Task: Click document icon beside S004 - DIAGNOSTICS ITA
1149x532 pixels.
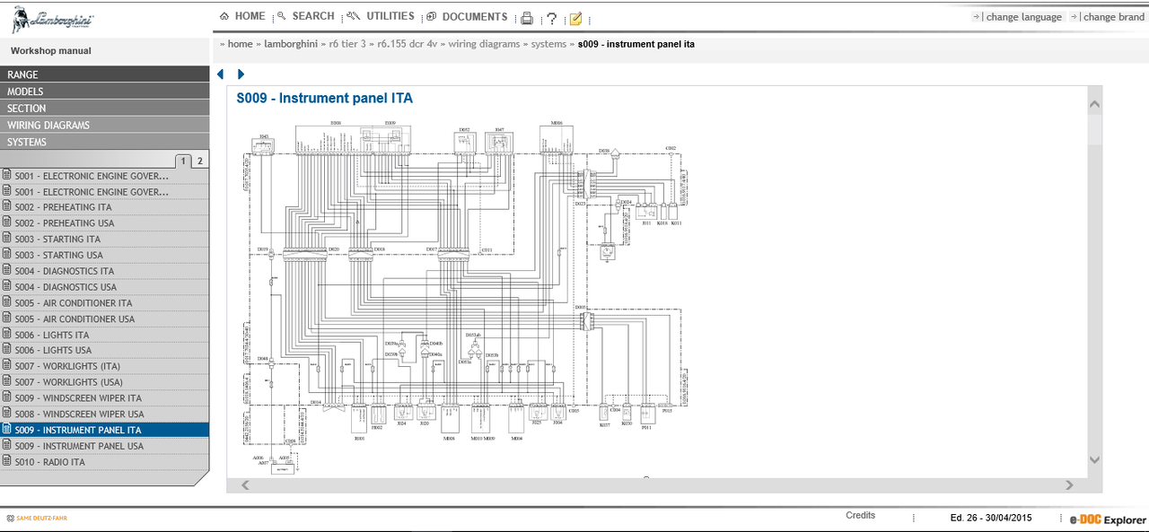Action: [6, 270]
